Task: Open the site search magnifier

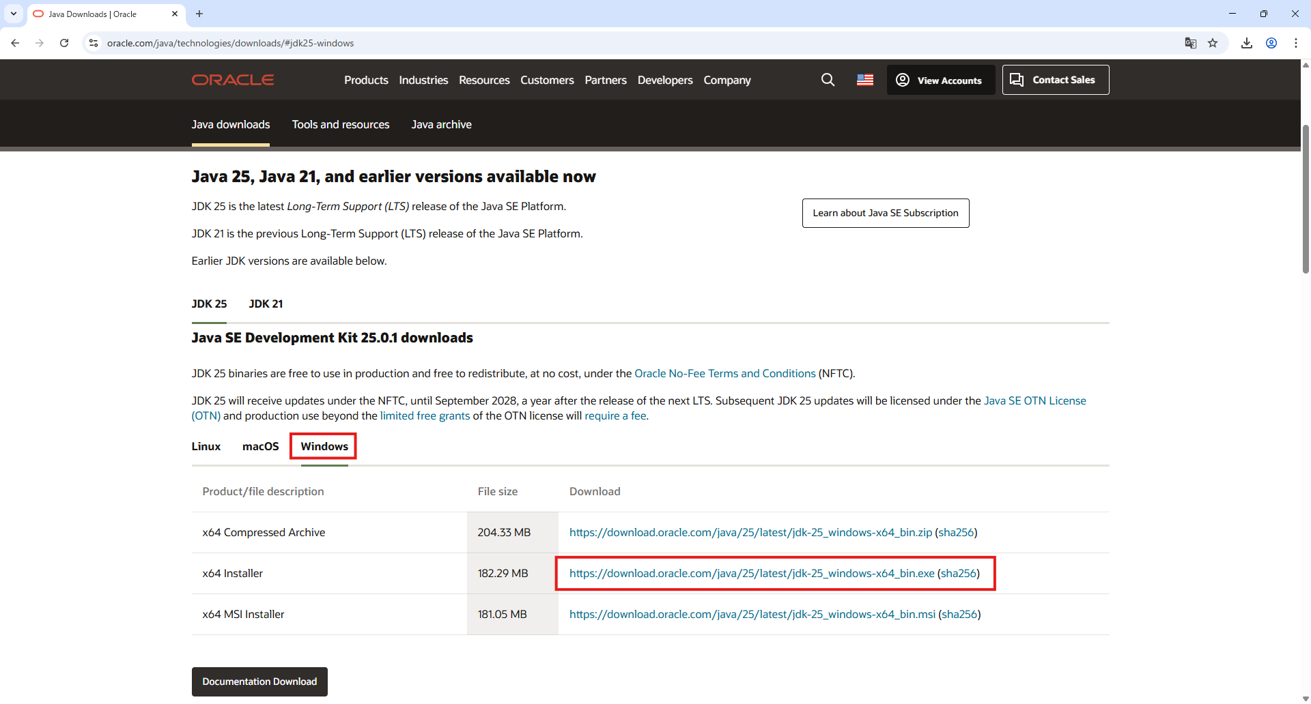Action: coord(828,80)
